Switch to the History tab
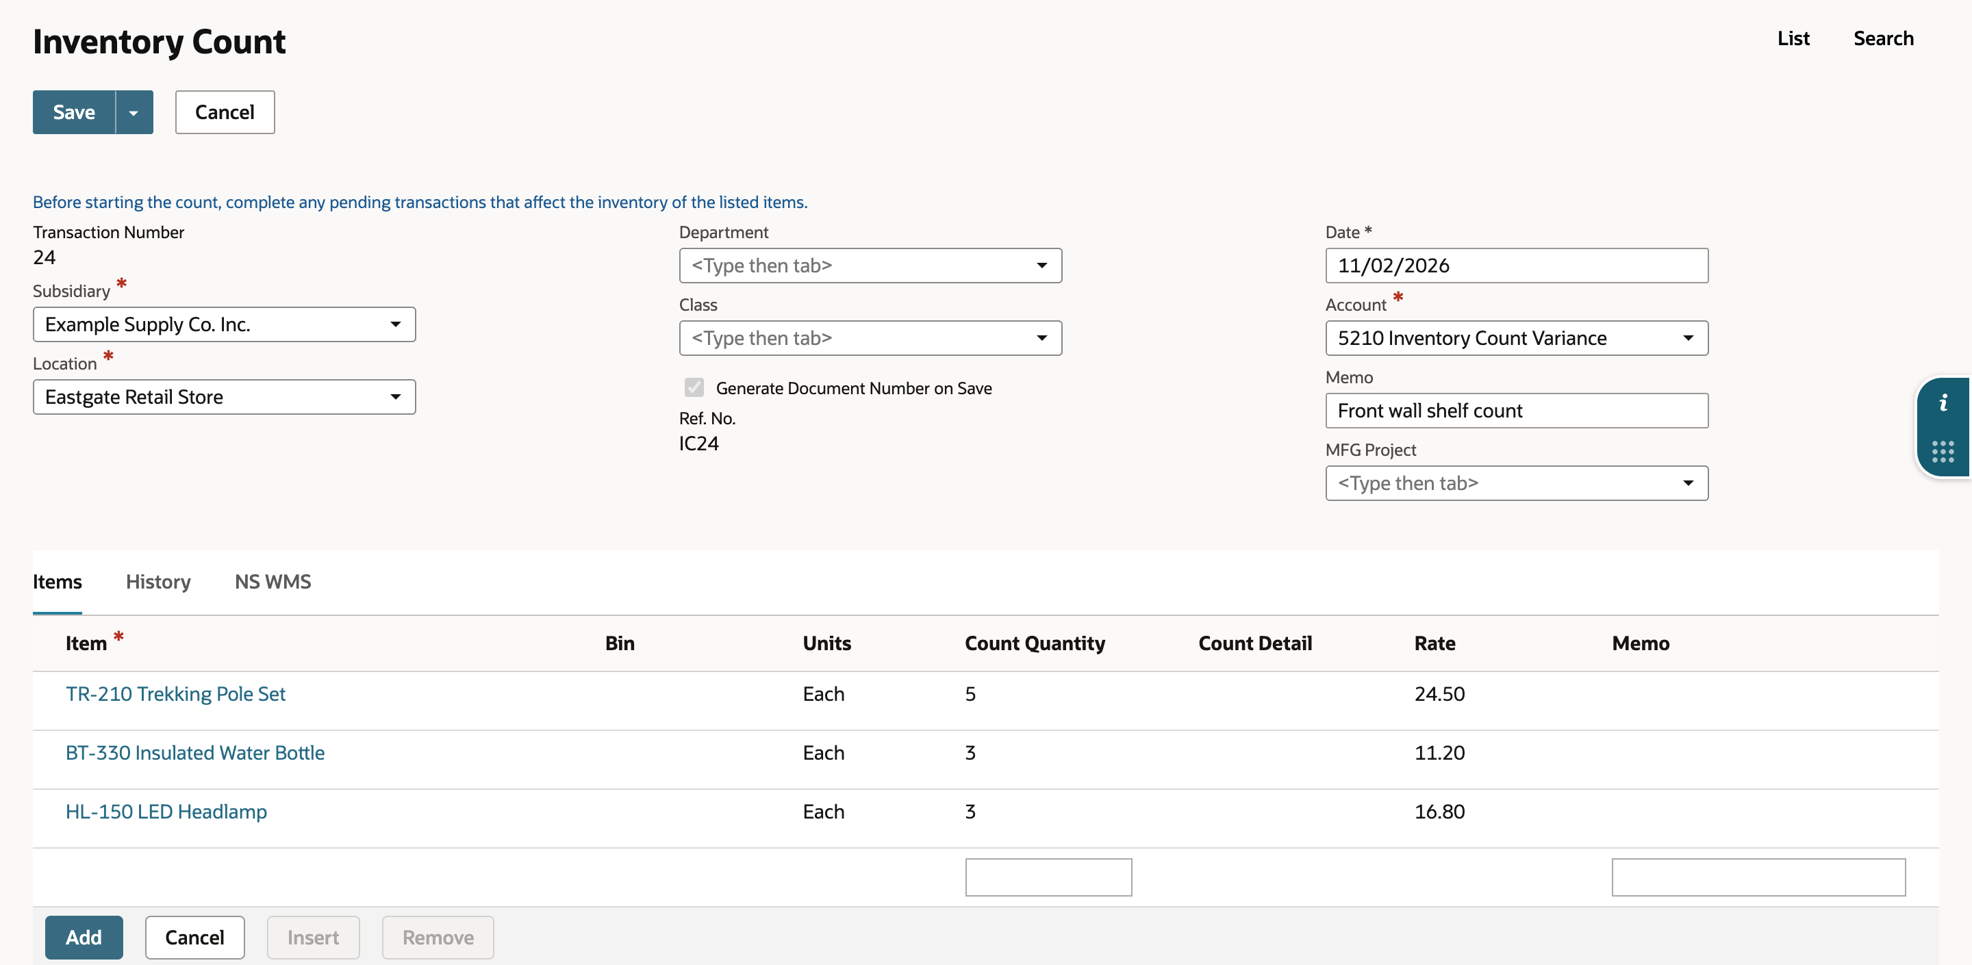This screenshot has height=965, width=1972. click(158, 582)
